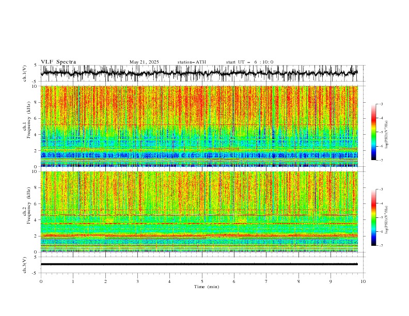Screen dimensions: 409x316
Task: Click the ch.2 spectrogram panel
Action: click(199, 212)
